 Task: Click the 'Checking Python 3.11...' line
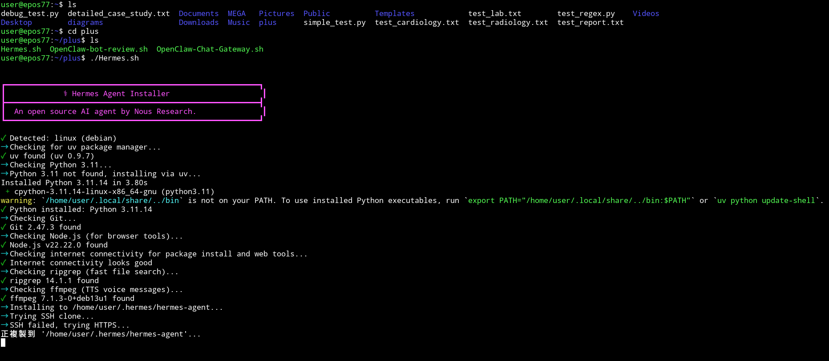[x=57, y=165]
